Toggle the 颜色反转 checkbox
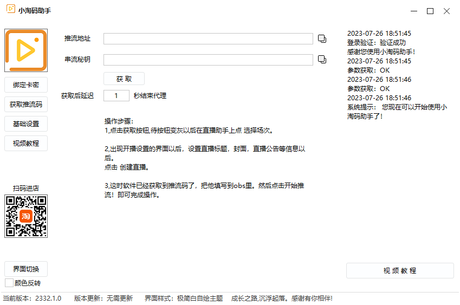 tap(9, 283)
